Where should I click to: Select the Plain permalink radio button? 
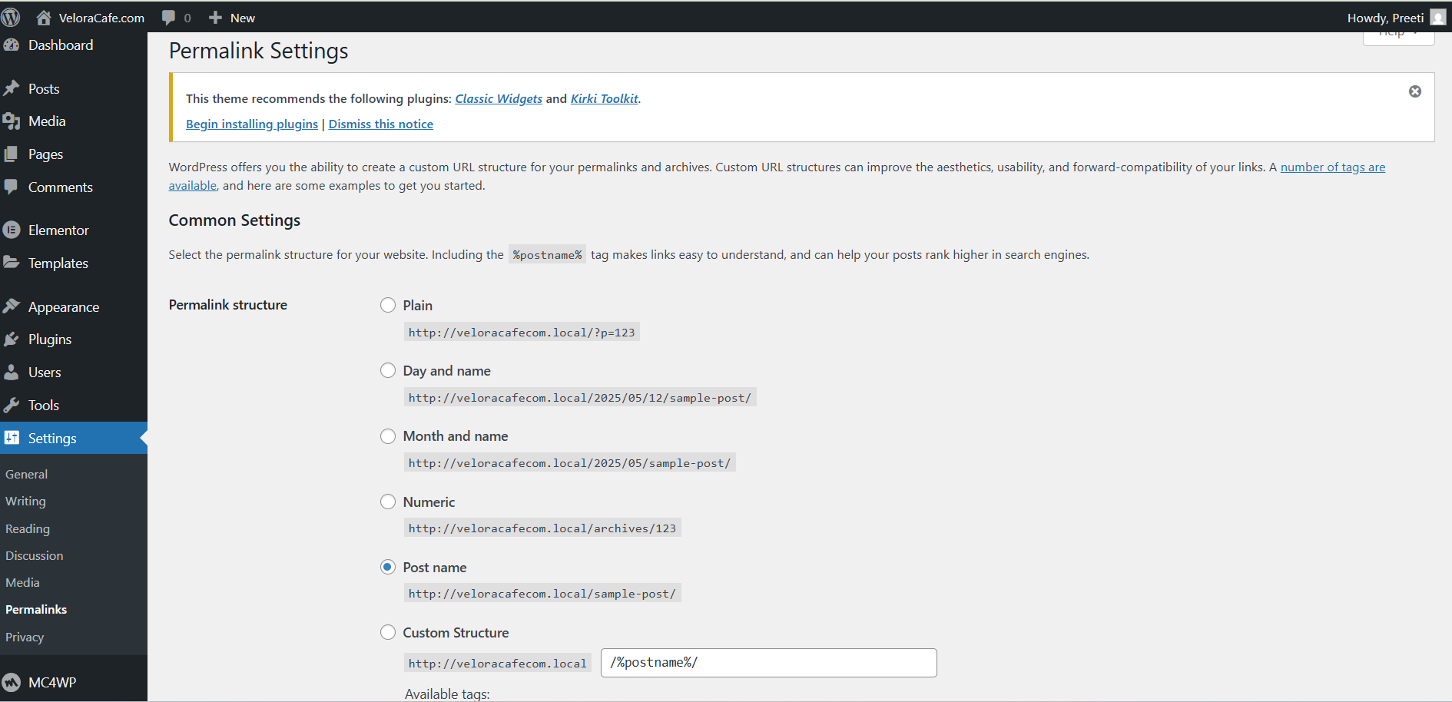(x=388, y=305)
